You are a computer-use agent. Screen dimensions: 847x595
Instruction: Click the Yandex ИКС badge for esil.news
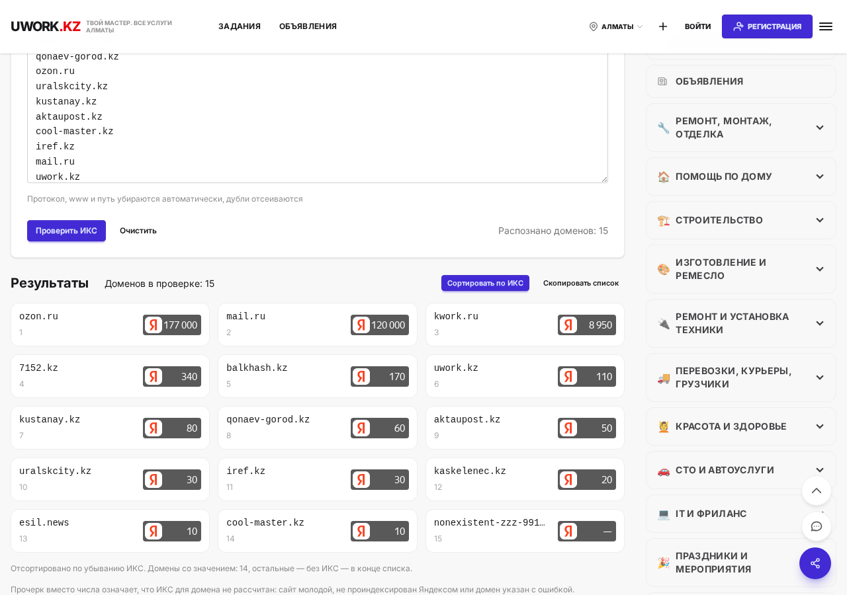[172, 531]
